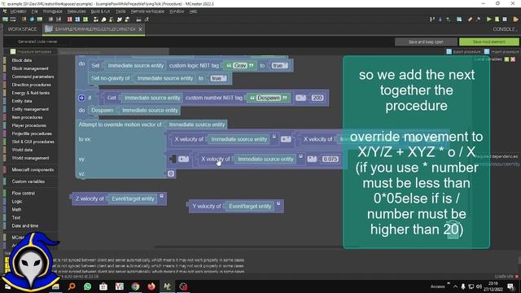
Task: Click the light blue window toolbar icon
Action: pyautogui.click(x=459, y=20)
